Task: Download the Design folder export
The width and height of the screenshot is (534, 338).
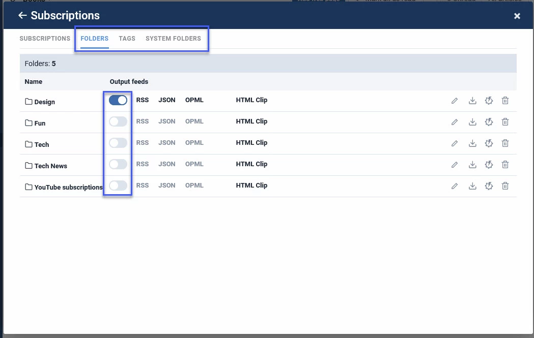Action: pos(472,101)
